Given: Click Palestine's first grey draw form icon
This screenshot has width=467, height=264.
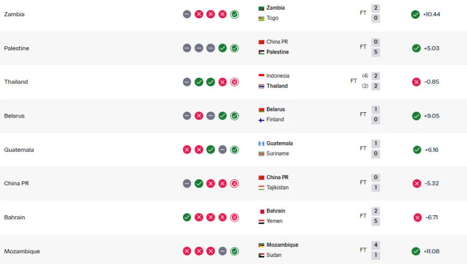Looking at the screenshot, I should click(x=187, y=48).
